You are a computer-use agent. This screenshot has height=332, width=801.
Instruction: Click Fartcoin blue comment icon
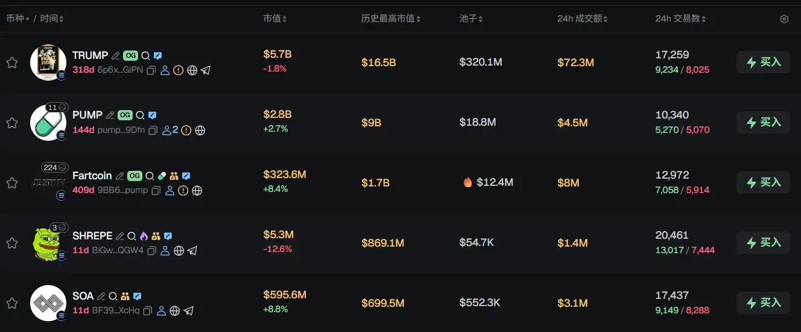pyautogui.click(x=186, y=176)
